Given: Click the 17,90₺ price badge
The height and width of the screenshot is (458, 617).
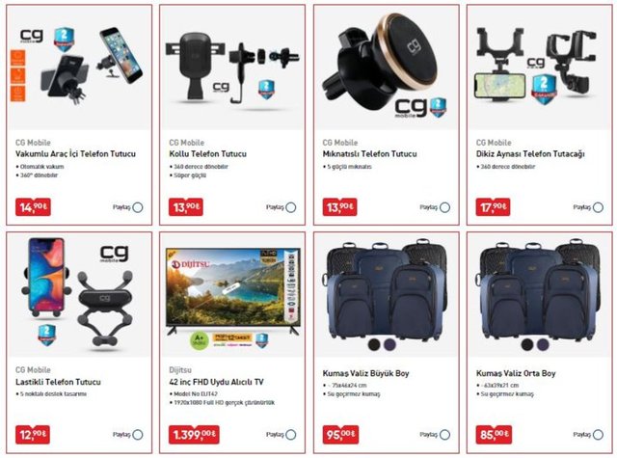Looking at the screenshot, I should pyautogui.click(x=493, y=207).
